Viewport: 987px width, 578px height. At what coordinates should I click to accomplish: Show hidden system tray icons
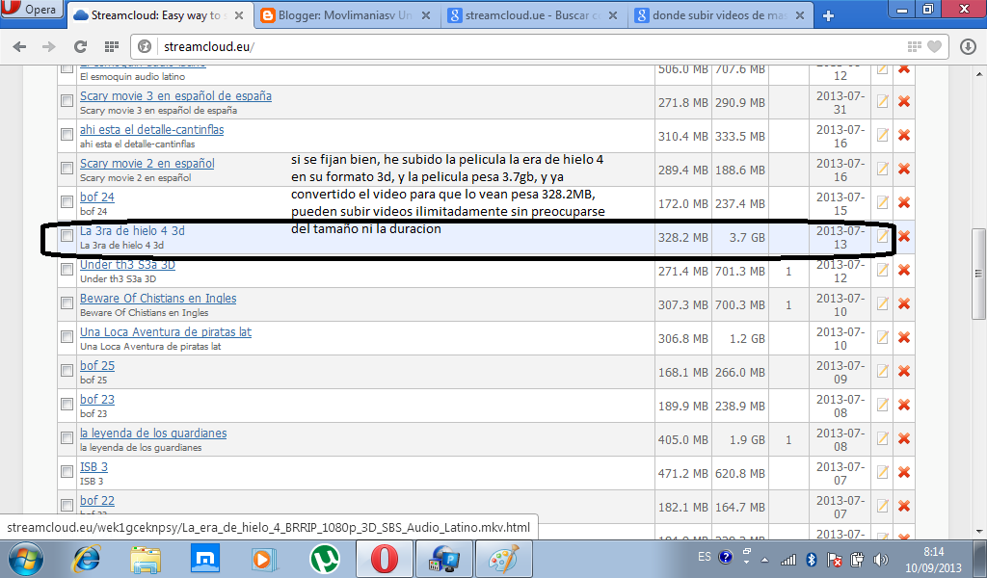click(x=764, y=559)
